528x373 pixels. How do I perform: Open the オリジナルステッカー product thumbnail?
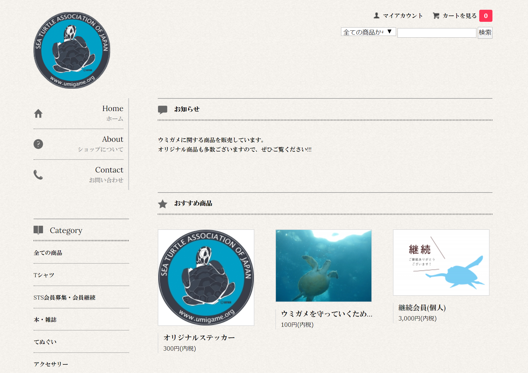206,277
